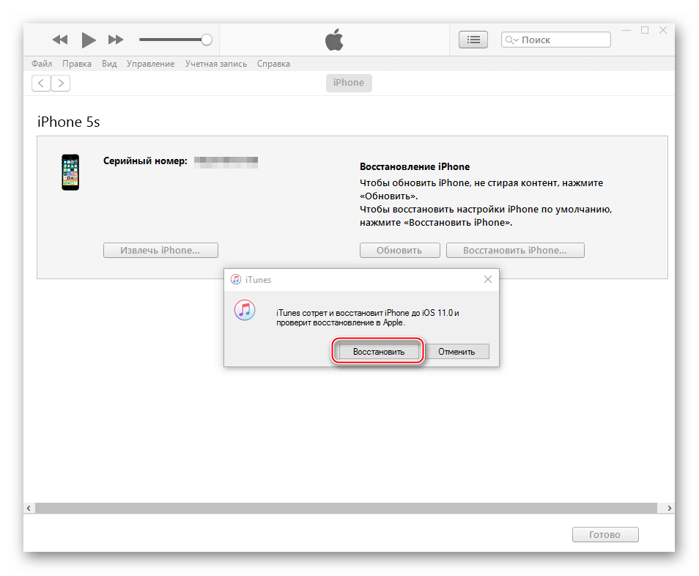
Task: Select the iPhone device tab
Action: point(349,83)
